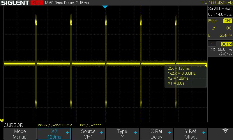The height and width of the screenshot is (140, 233).
Task: Click the Edge trigger type label
Action: point(212,21)
